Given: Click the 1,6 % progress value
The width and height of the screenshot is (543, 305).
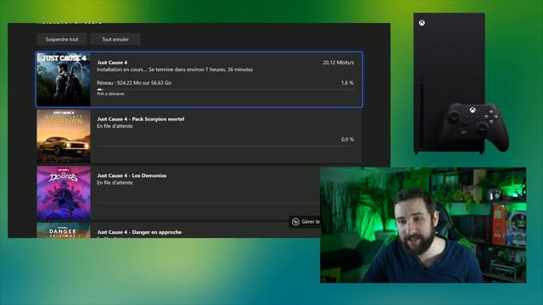Looking at the screenshot, I should coord(347,83).
